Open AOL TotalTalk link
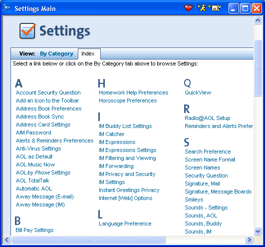The image size is (265, 247). 32,180
